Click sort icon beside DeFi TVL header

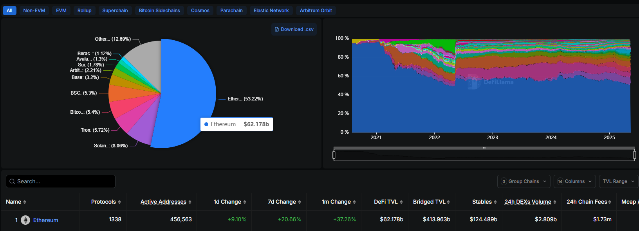pyautogui.click(x=401, y=202)
